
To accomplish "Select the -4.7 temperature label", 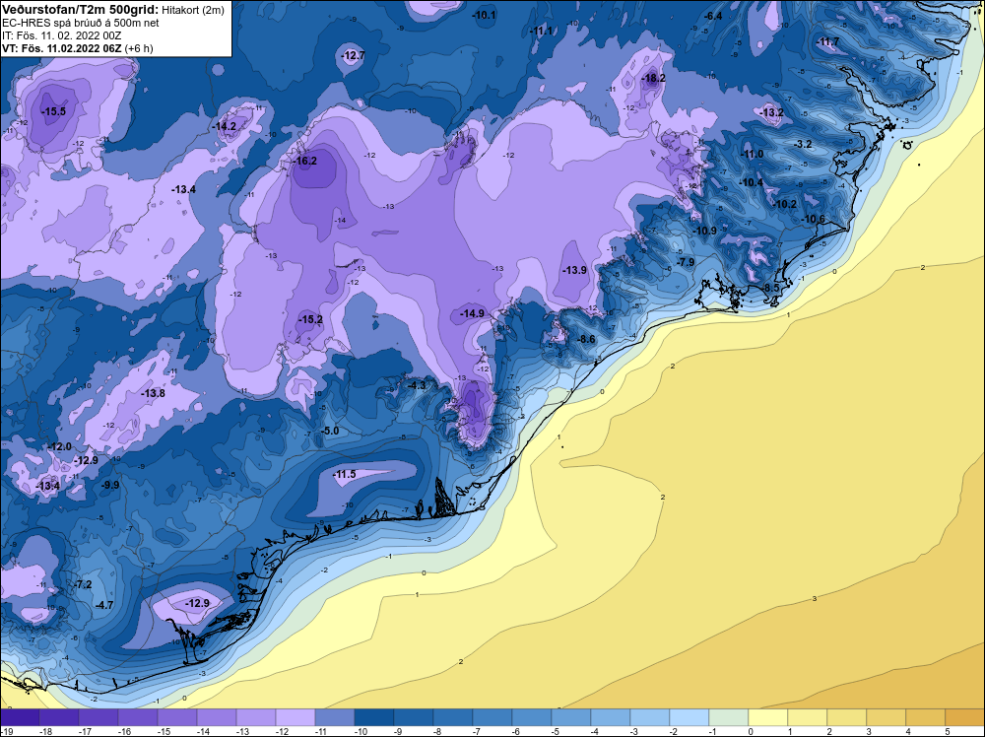I will tap(103, 606).
